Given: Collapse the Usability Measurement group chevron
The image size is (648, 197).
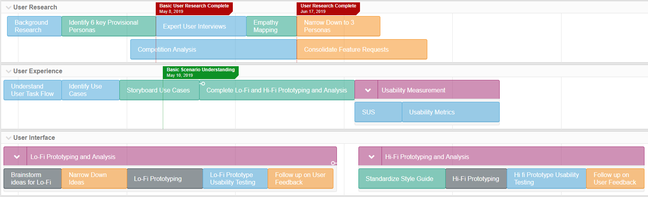Looking at the screenshot, I should click(x=368, y=90).
